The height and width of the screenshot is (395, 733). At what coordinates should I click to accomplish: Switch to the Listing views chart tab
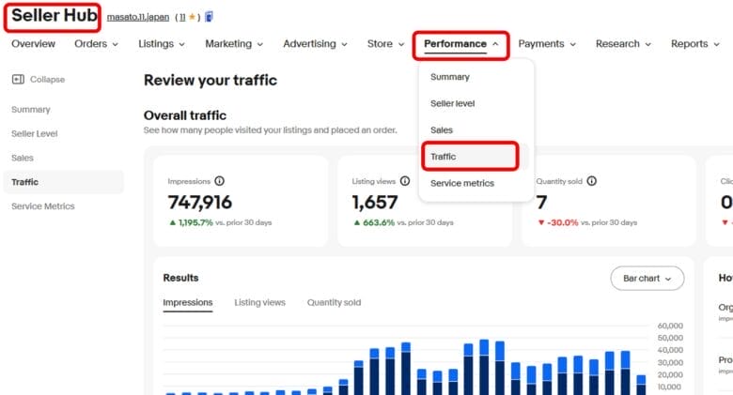259,302
